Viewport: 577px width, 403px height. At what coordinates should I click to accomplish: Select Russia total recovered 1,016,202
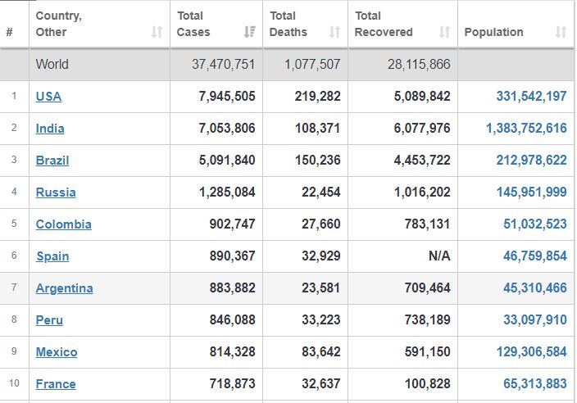[422, 192]
